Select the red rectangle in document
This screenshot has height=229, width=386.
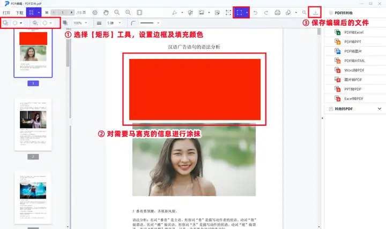195,89
